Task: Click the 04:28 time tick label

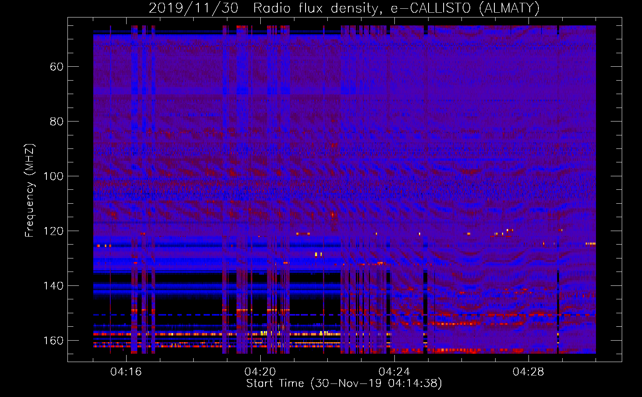Action: 529,372
